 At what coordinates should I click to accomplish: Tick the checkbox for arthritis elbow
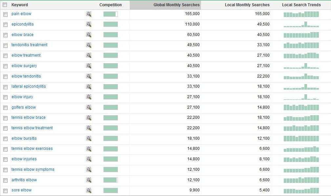(5, 180)
